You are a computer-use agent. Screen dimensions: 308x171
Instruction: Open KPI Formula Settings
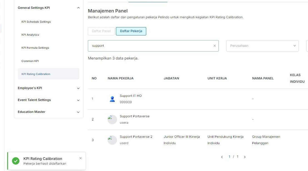click(x=35, y=48)
